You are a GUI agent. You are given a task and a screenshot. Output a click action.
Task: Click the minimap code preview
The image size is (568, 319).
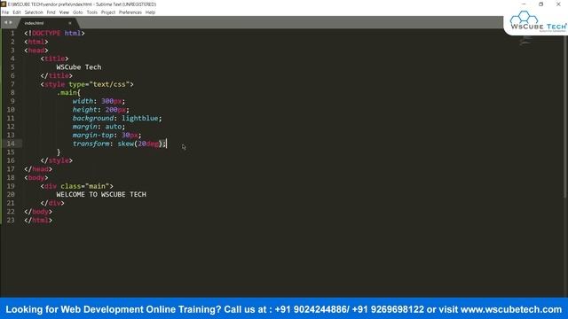click(525, 40)
